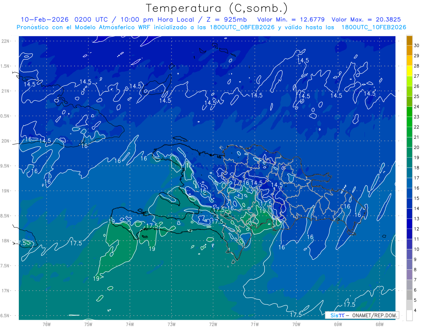426x329 pixels.
Task: Click the green swatch between 22 and 23
Action: point(409,122)
